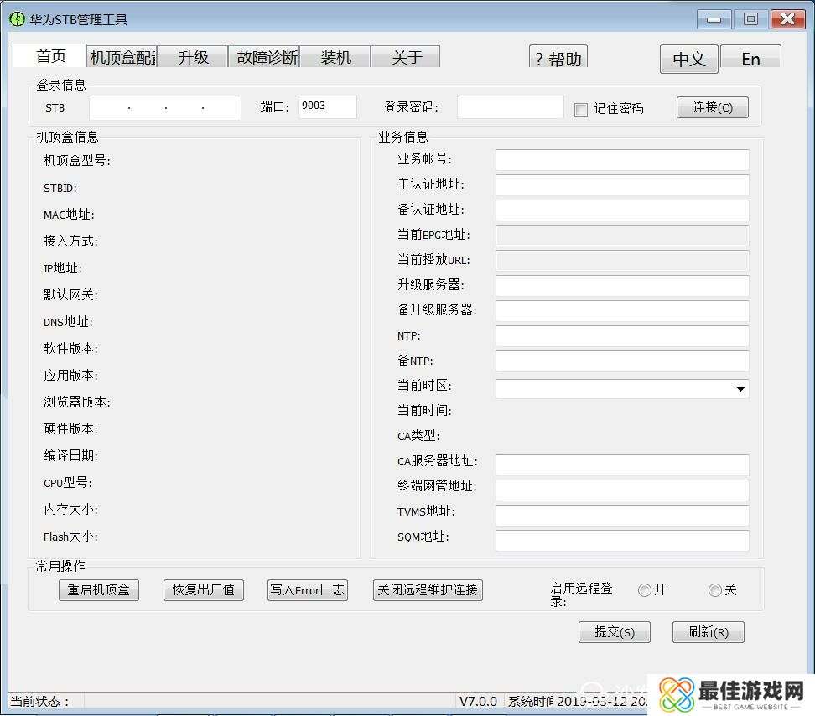The height and width of the screenshot is (716, 815).
Task: Click the 重启机顶盒 button
Action: (x=99, y=590)
